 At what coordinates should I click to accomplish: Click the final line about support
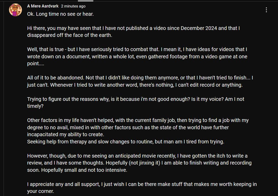pyautogui.click(x=142, y=187)
